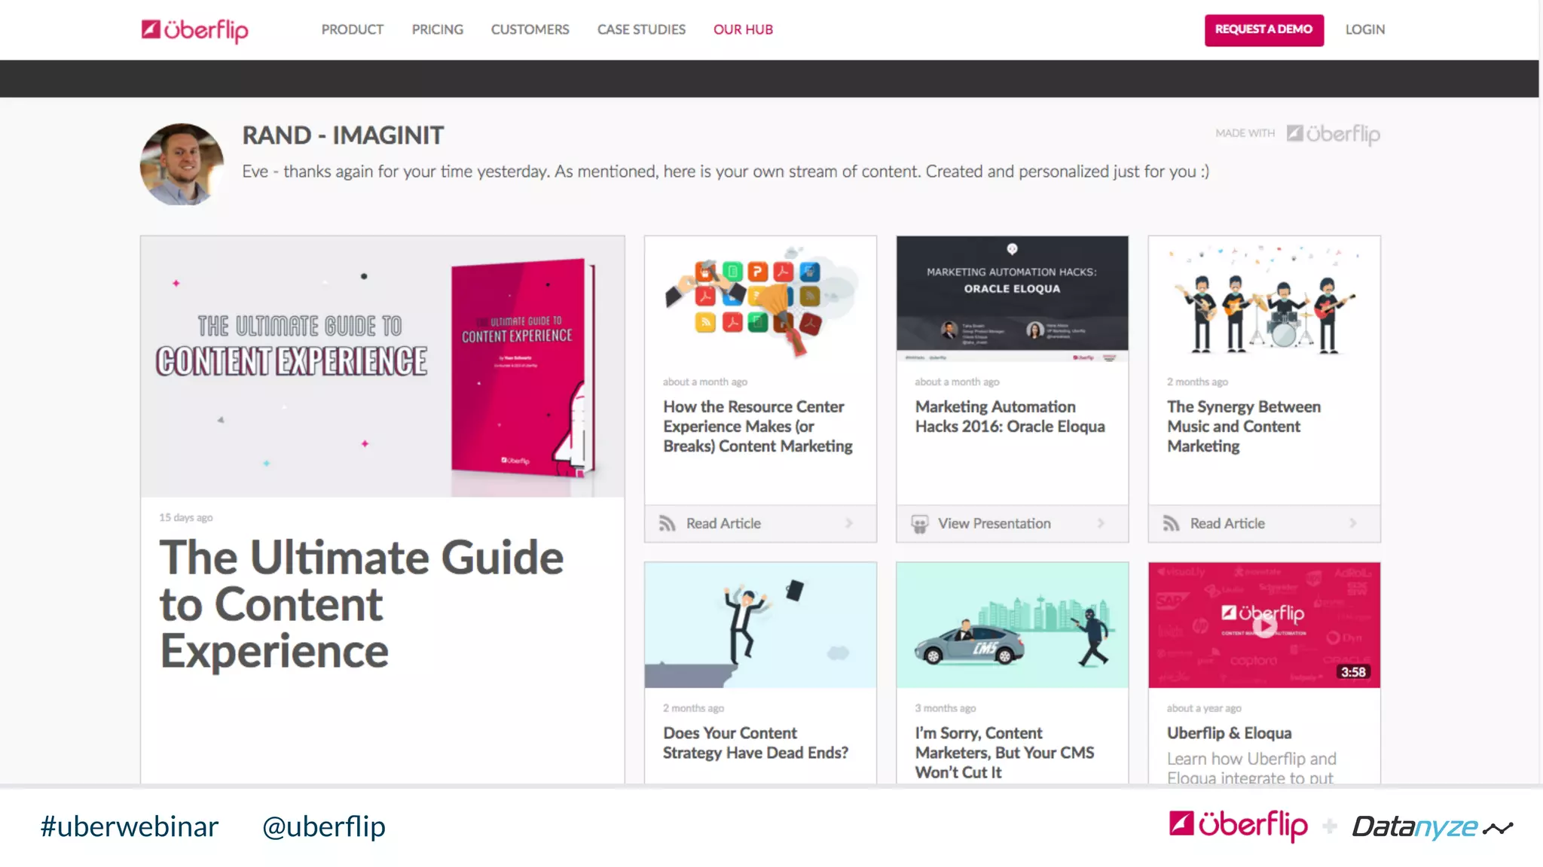The height and width of the screenshot is (867, 1543).
Task: Click the presentation icon beside View Presentation
Action: click(x=919, y=524)
